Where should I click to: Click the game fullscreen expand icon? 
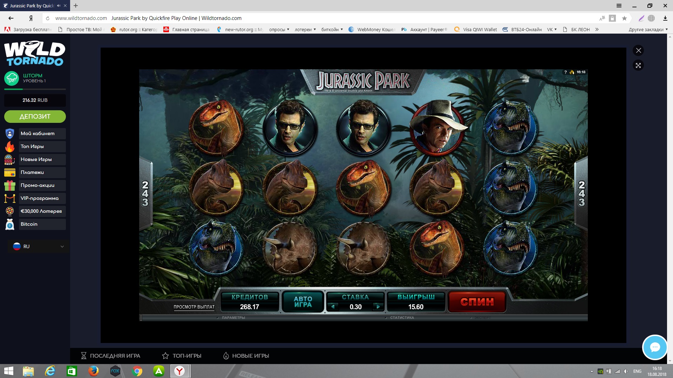tap(638, 65)
